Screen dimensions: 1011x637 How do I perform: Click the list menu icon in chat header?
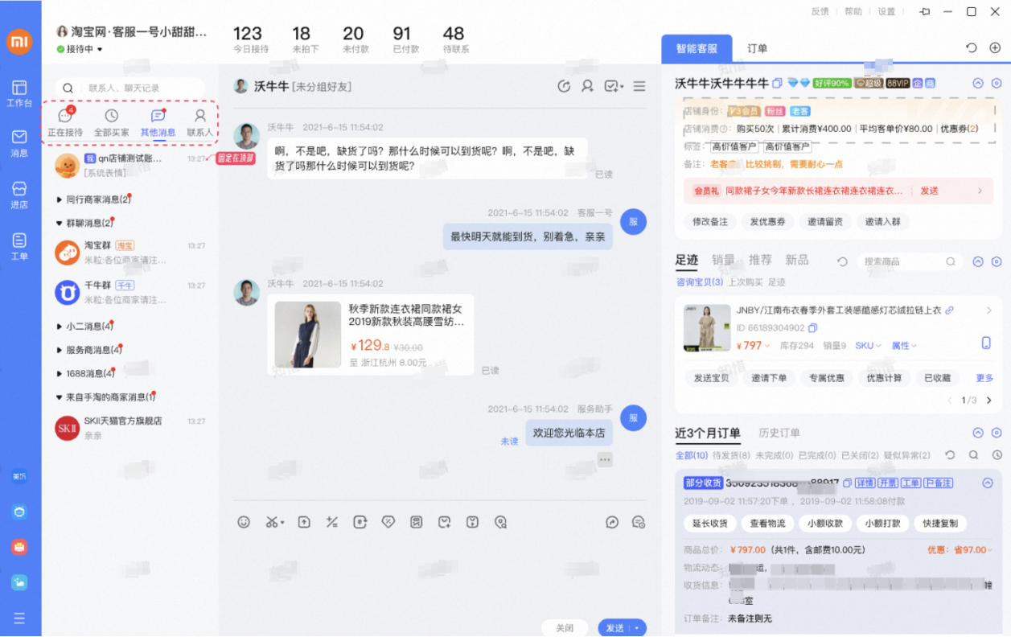click(x=639, y=86)
